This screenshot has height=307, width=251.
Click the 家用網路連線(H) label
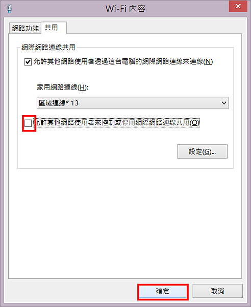63,87
